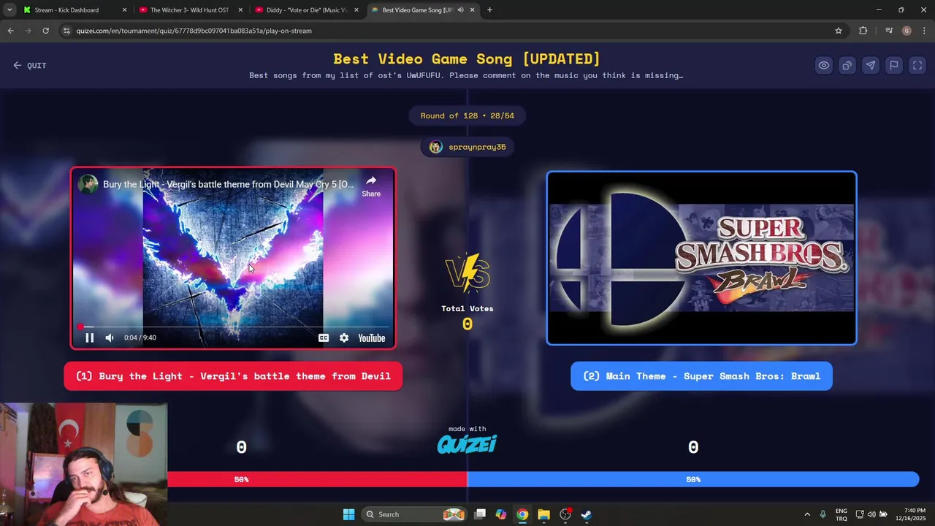Mute the YouTube player volume icon
935x526 pixels.
coord(110,338)
